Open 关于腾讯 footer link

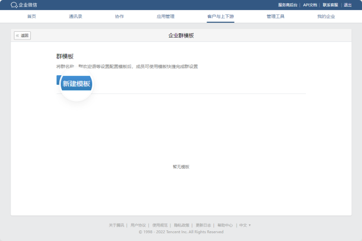tap(116, 225)
